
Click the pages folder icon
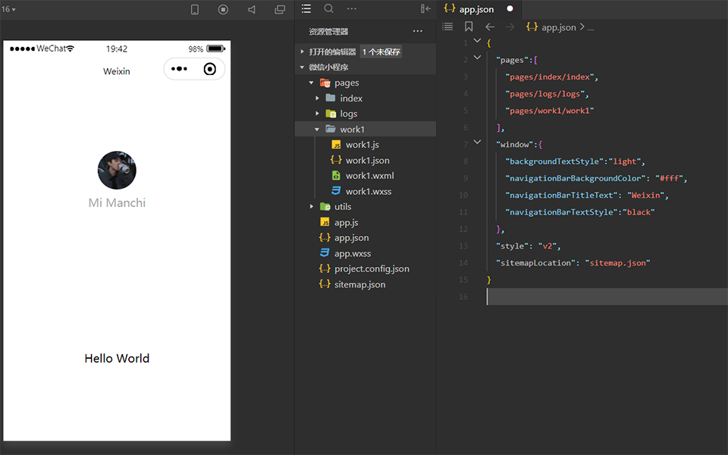(325, 83)
